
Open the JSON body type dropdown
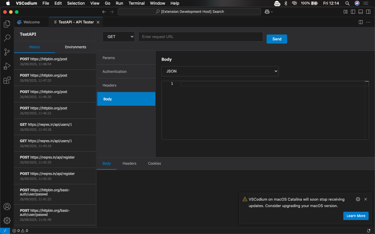tap(220, 71)
